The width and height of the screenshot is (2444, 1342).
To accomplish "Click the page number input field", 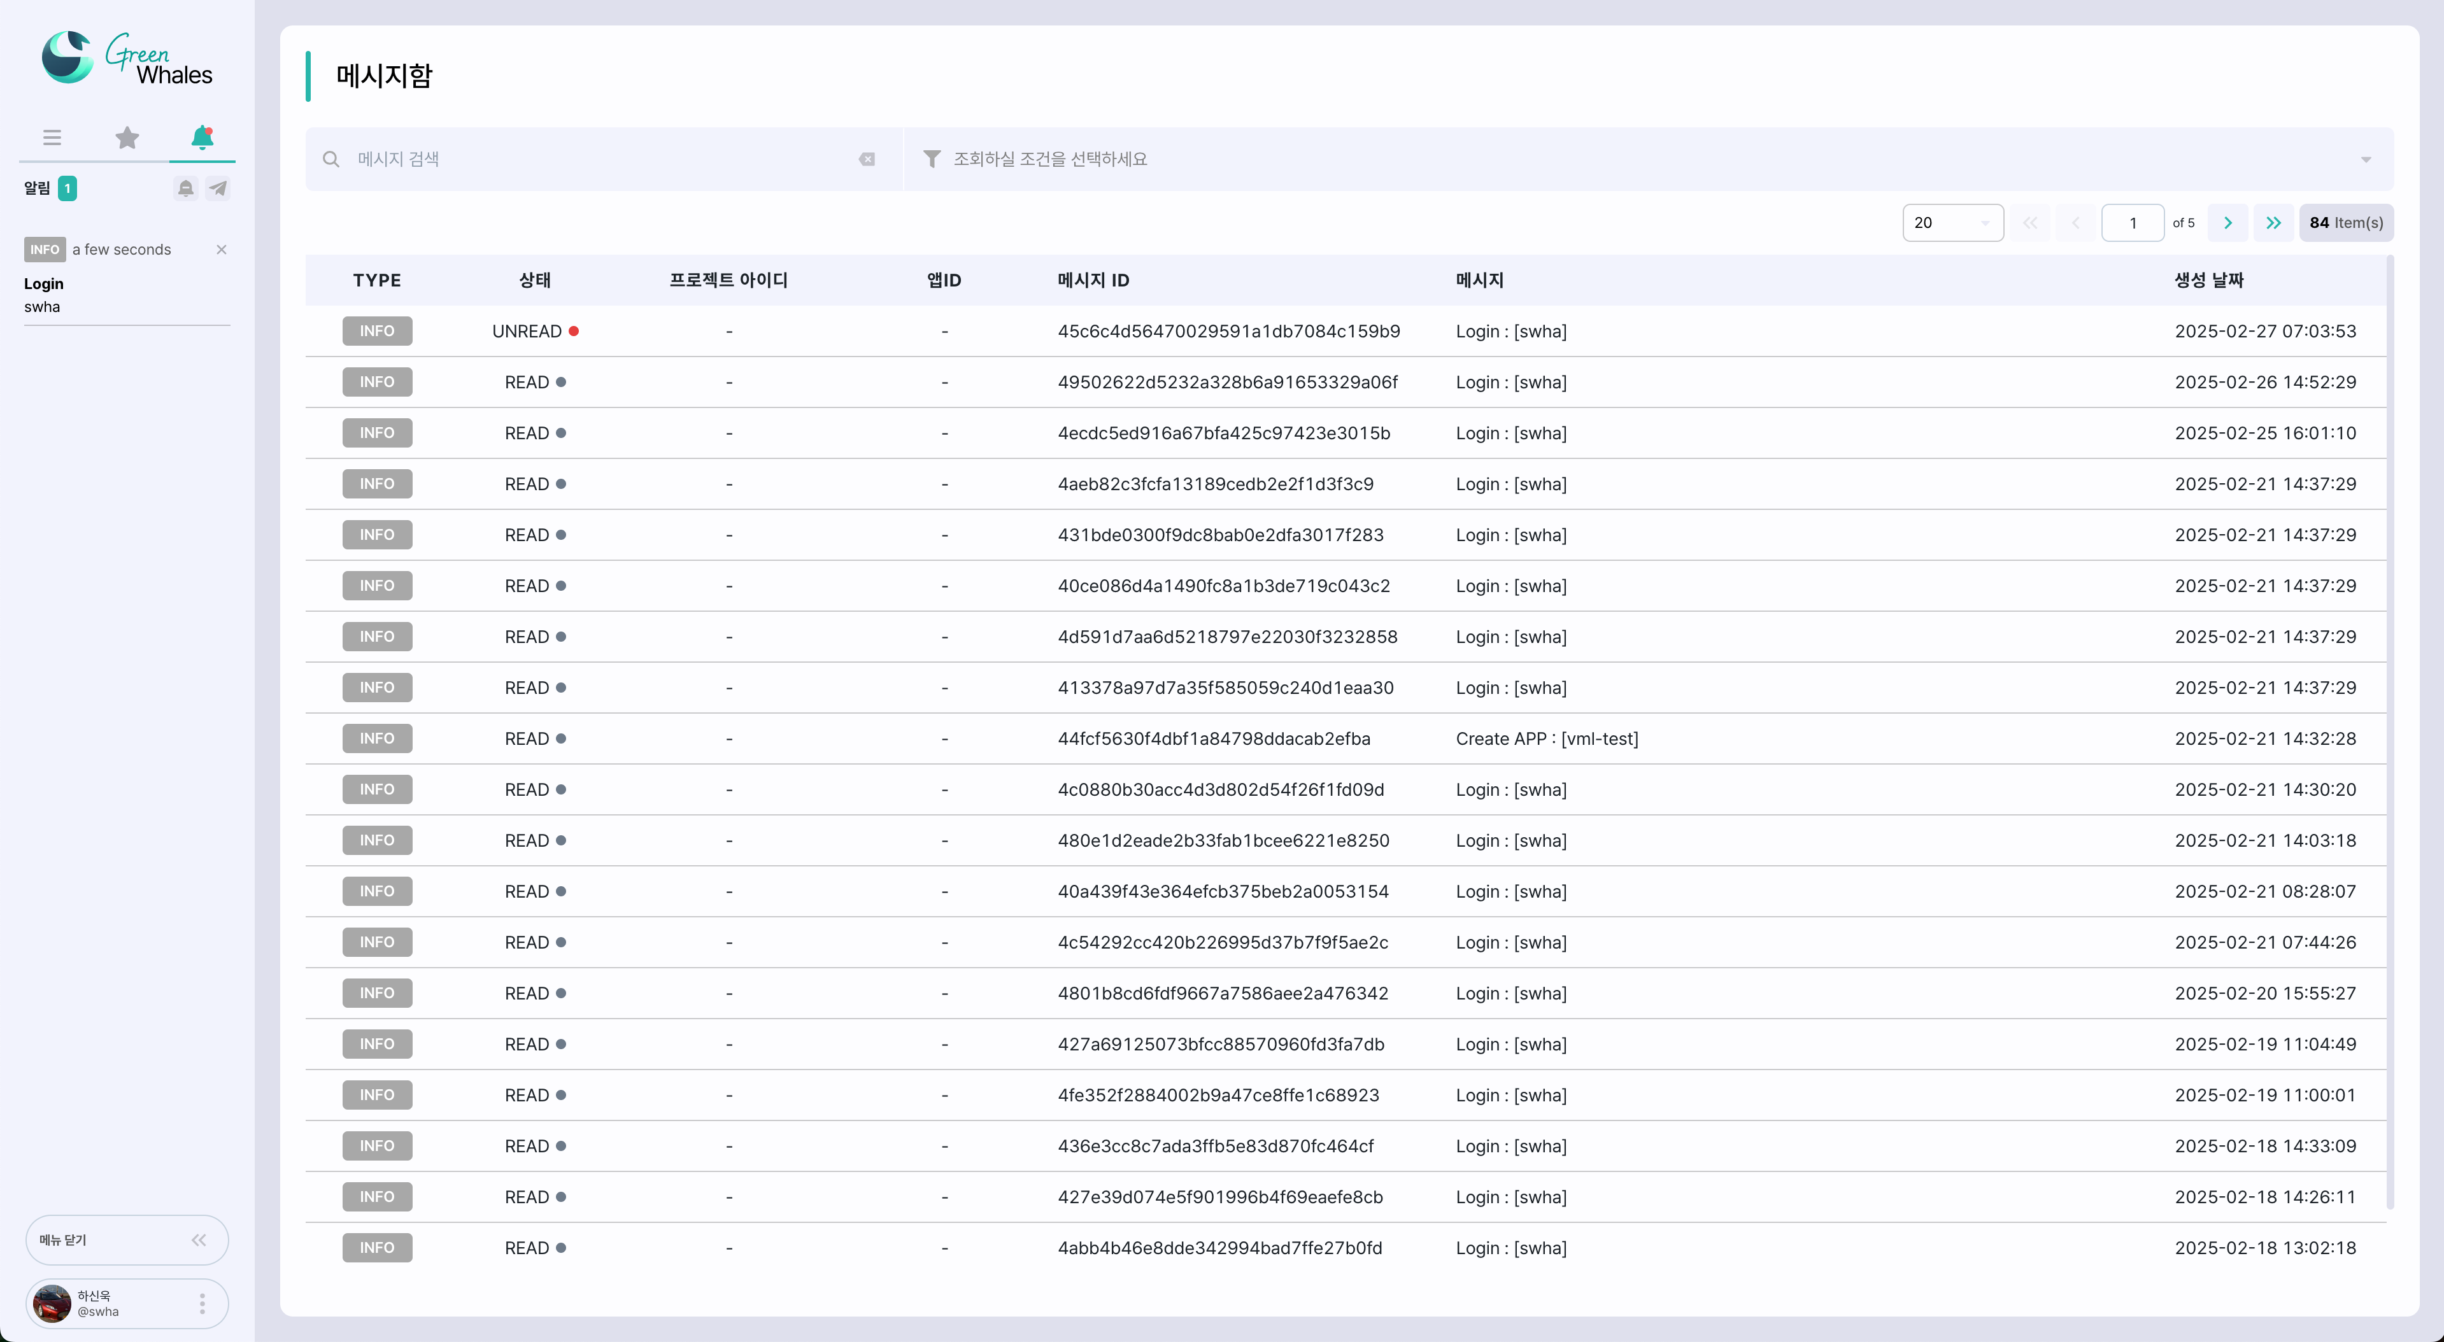I will pyautogui.click(x=2133, y=223).
